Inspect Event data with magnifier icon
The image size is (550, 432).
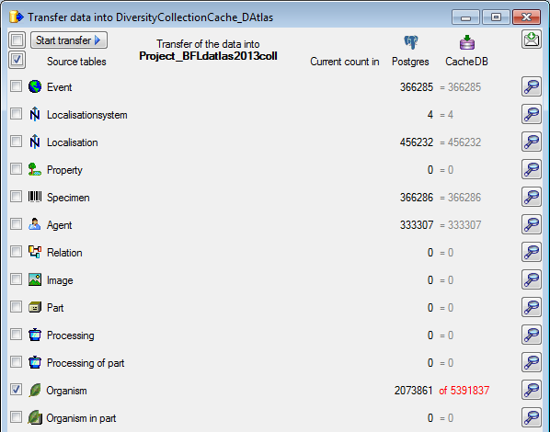pyautogui.click(x=532, y=86)
